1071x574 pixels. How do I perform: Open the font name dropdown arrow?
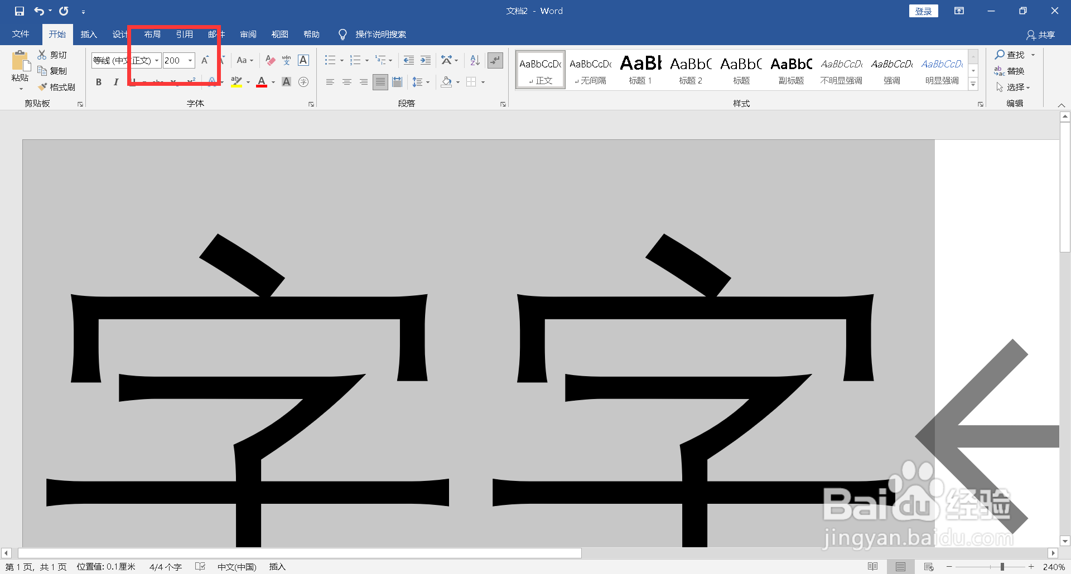point(157,60)
